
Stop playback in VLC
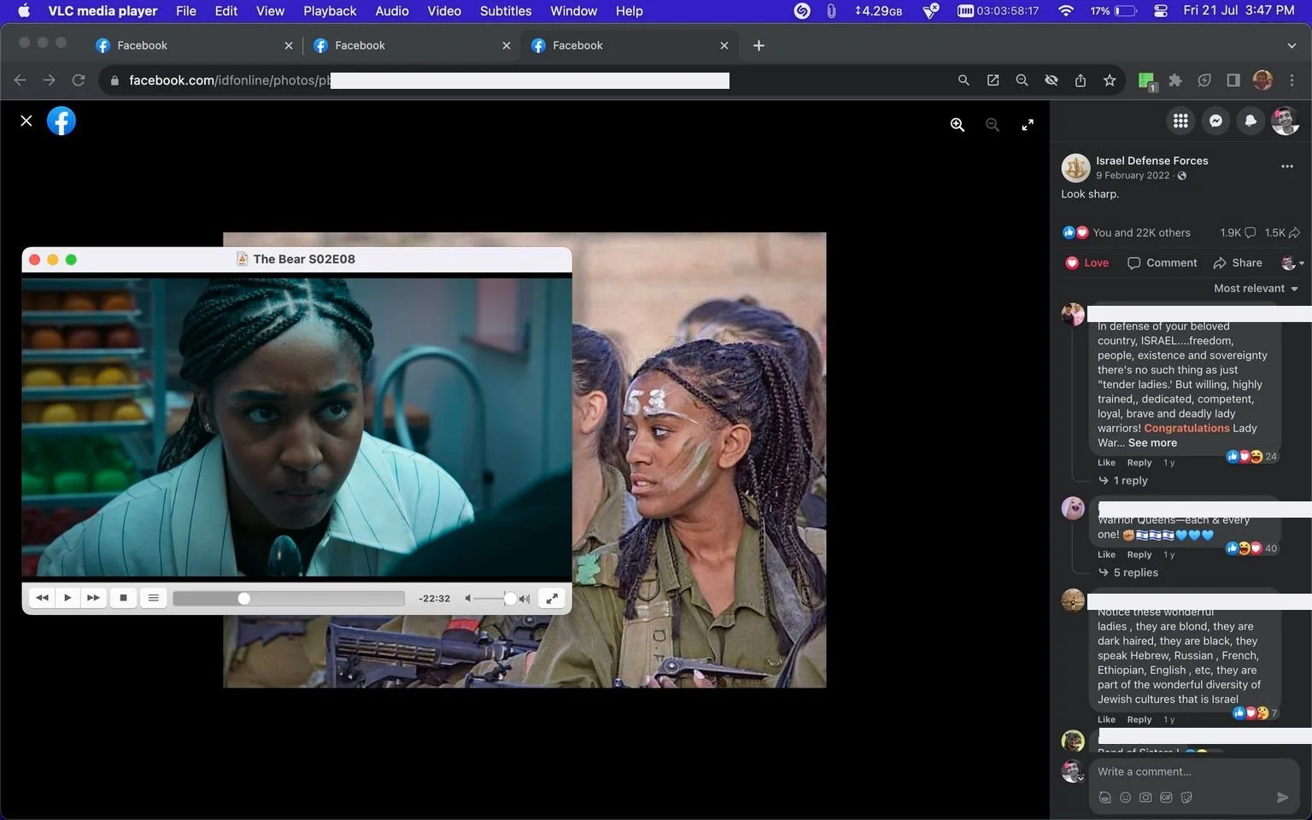123,598
